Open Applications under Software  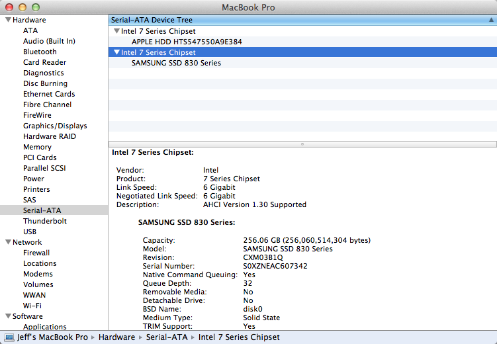[45, 327]
